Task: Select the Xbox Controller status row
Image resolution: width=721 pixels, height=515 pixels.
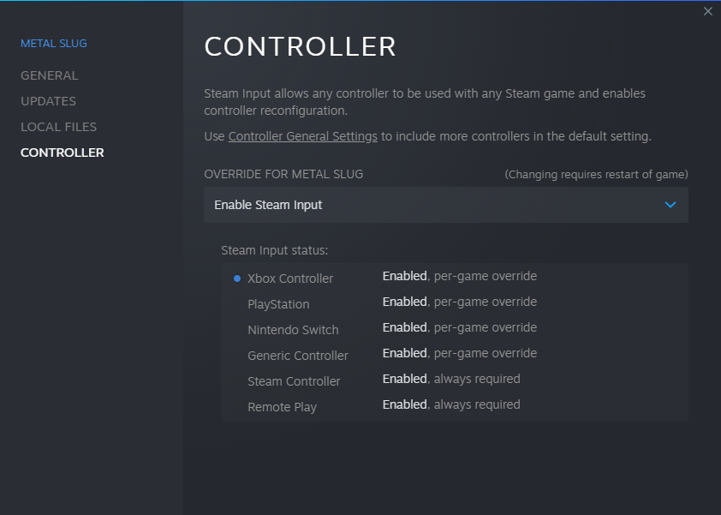Action: click(x=290, y=278)
